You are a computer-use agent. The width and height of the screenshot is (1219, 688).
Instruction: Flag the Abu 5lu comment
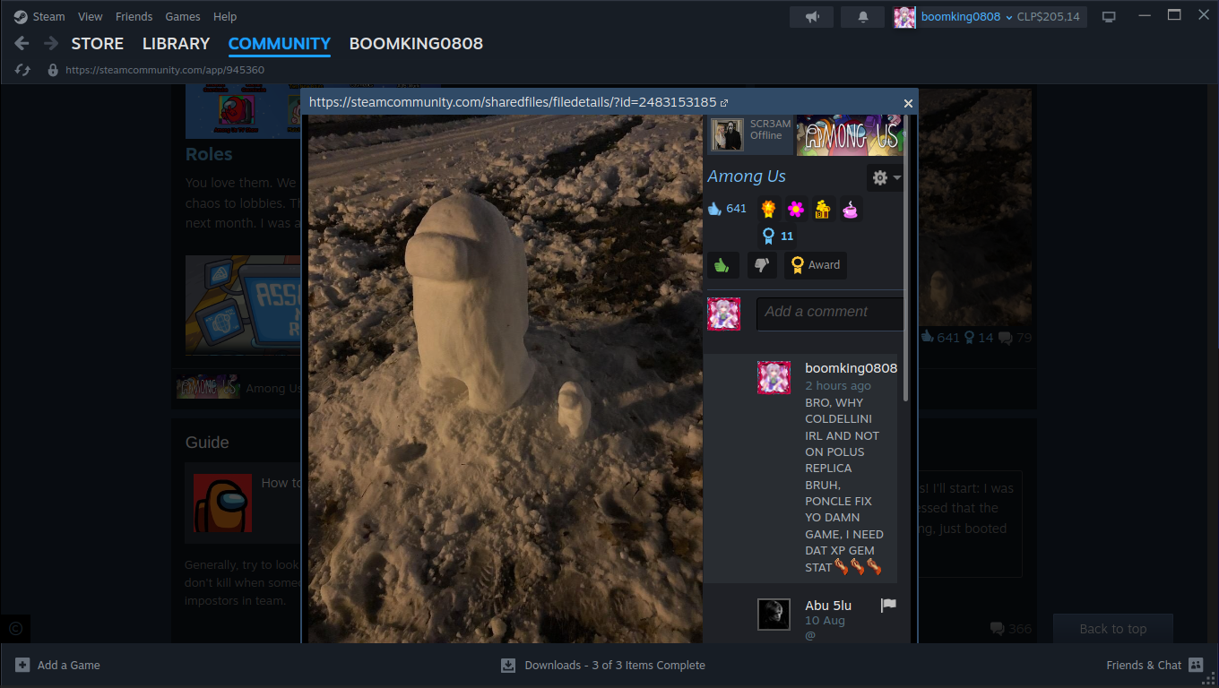(x=888, y=606)
